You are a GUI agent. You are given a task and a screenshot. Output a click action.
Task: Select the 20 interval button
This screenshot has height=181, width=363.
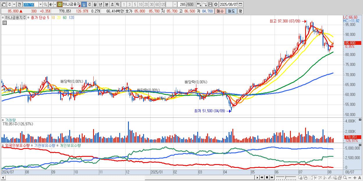(x=146, y=4)
